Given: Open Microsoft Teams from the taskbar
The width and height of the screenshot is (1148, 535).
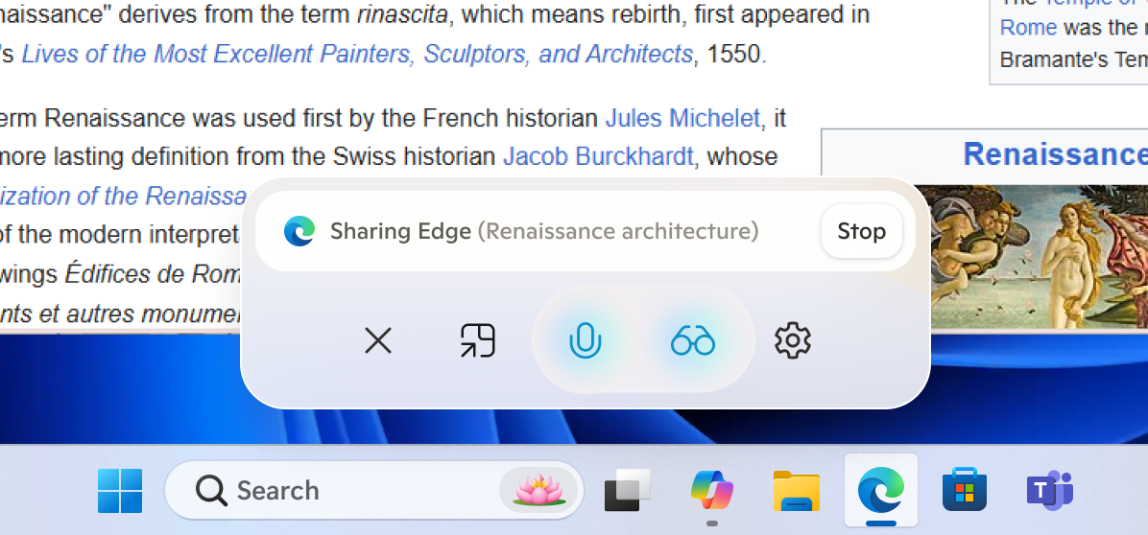Looking at the screenshot, I should tap(1049, 491).
